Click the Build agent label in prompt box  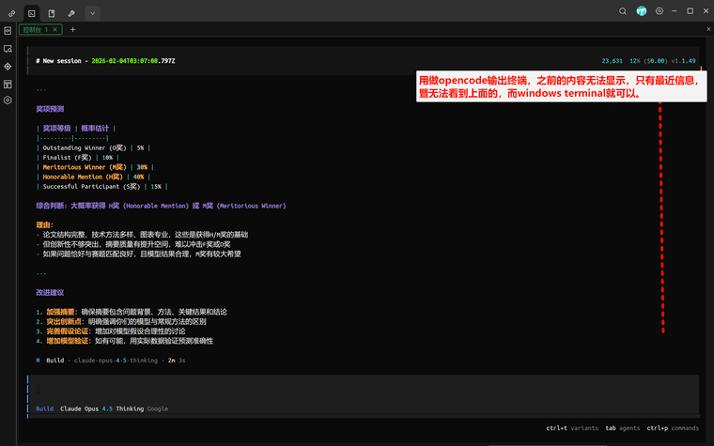45,408
